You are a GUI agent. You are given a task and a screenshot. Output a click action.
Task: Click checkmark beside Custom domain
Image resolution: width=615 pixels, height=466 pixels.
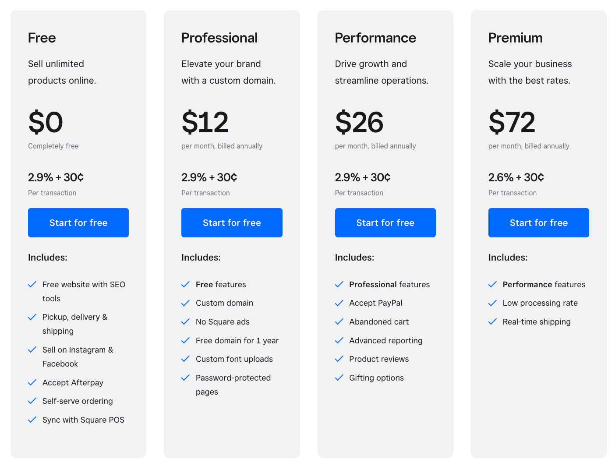185,303
